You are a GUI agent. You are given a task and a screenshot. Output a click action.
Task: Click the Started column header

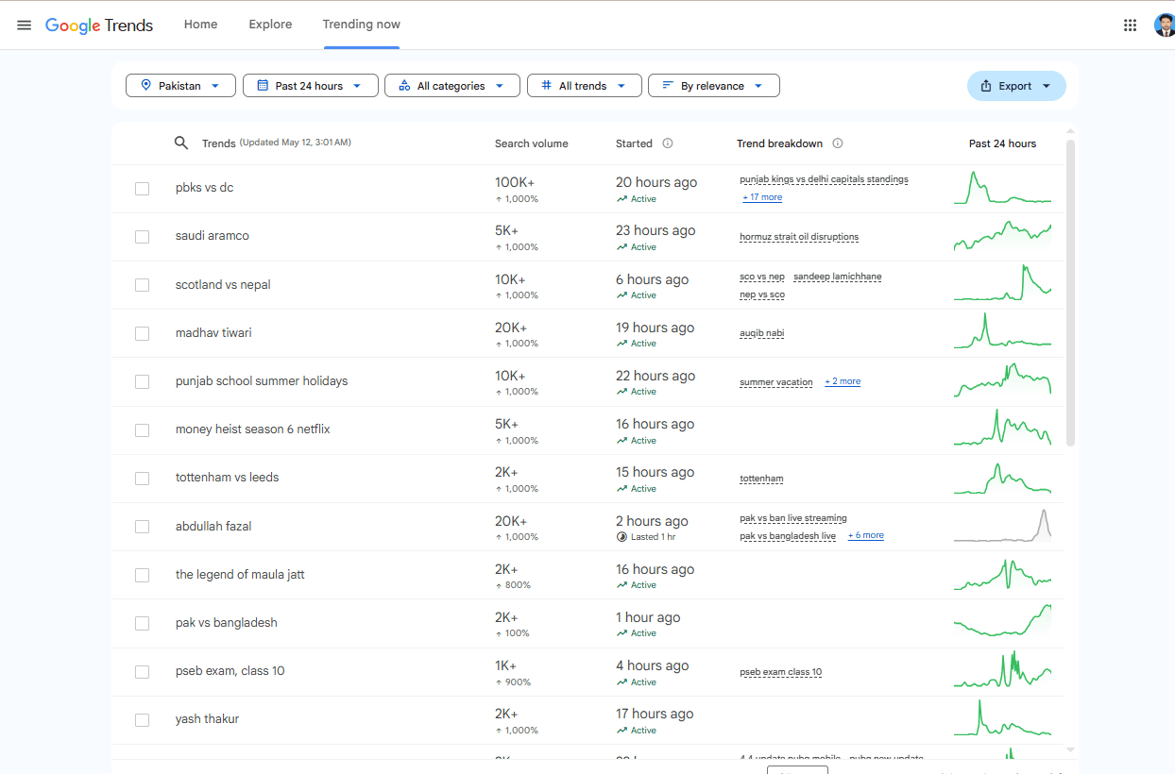tap(634, 143)
